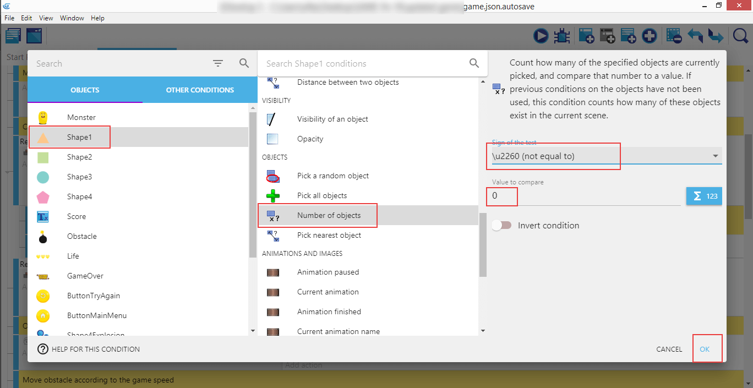Toggle the Invert condition switch
This screenshot has height=388, width=753.
click(501, 226)
